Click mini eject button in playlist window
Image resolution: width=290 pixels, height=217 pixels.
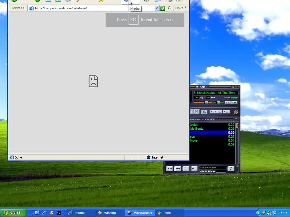[214, 172]
